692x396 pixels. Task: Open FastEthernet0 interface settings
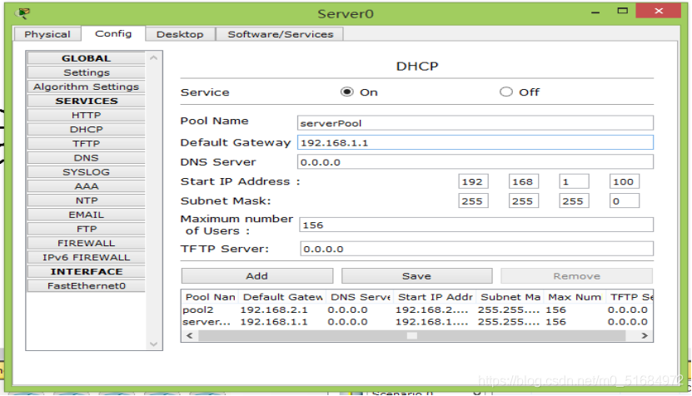coord(86,285)
